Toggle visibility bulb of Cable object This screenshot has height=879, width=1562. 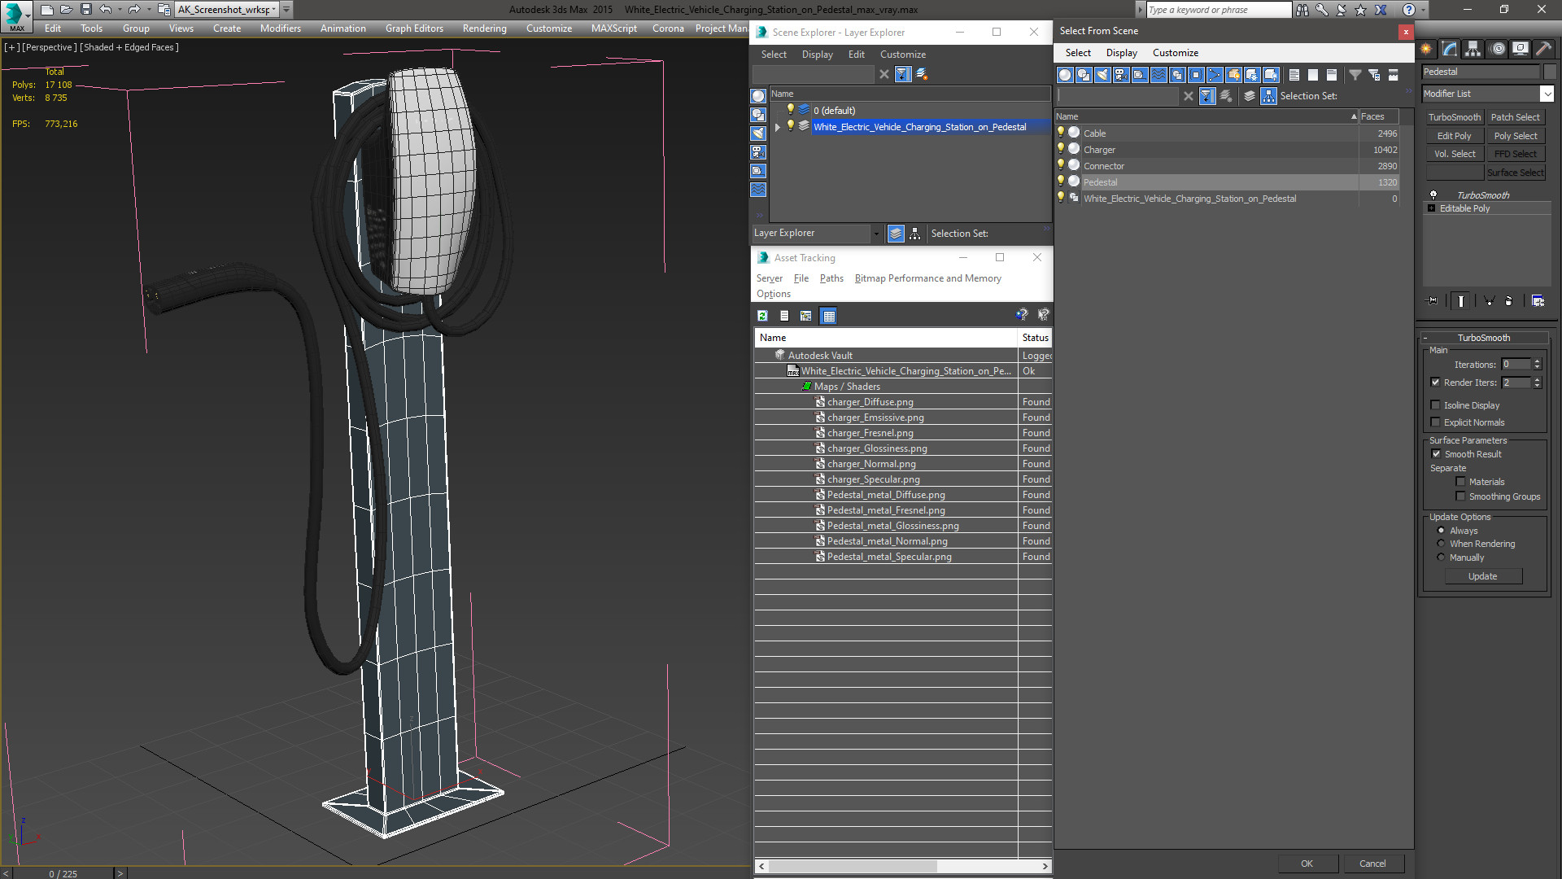[x=1061, y=133]
